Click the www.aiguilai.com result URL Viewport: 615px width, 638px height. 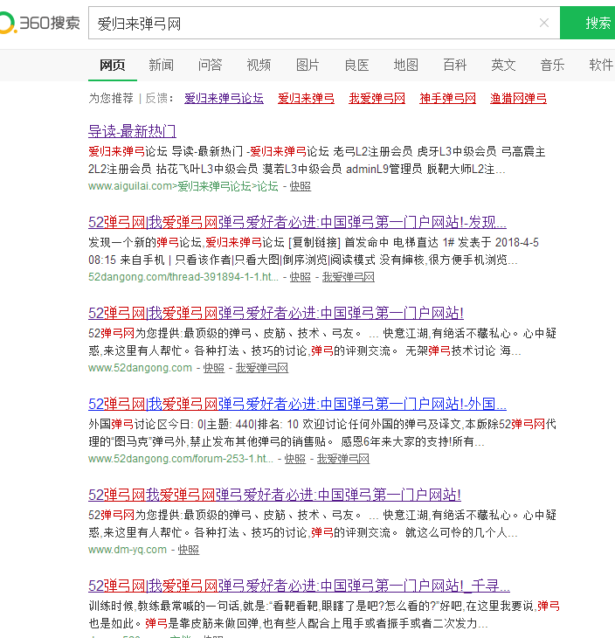coord(183,186)
